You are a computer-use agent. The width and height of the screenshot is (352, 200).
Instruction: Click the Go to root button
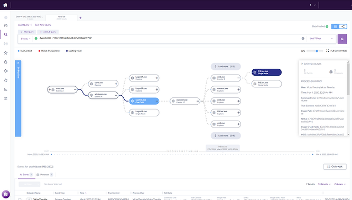[x=335, y=167]
